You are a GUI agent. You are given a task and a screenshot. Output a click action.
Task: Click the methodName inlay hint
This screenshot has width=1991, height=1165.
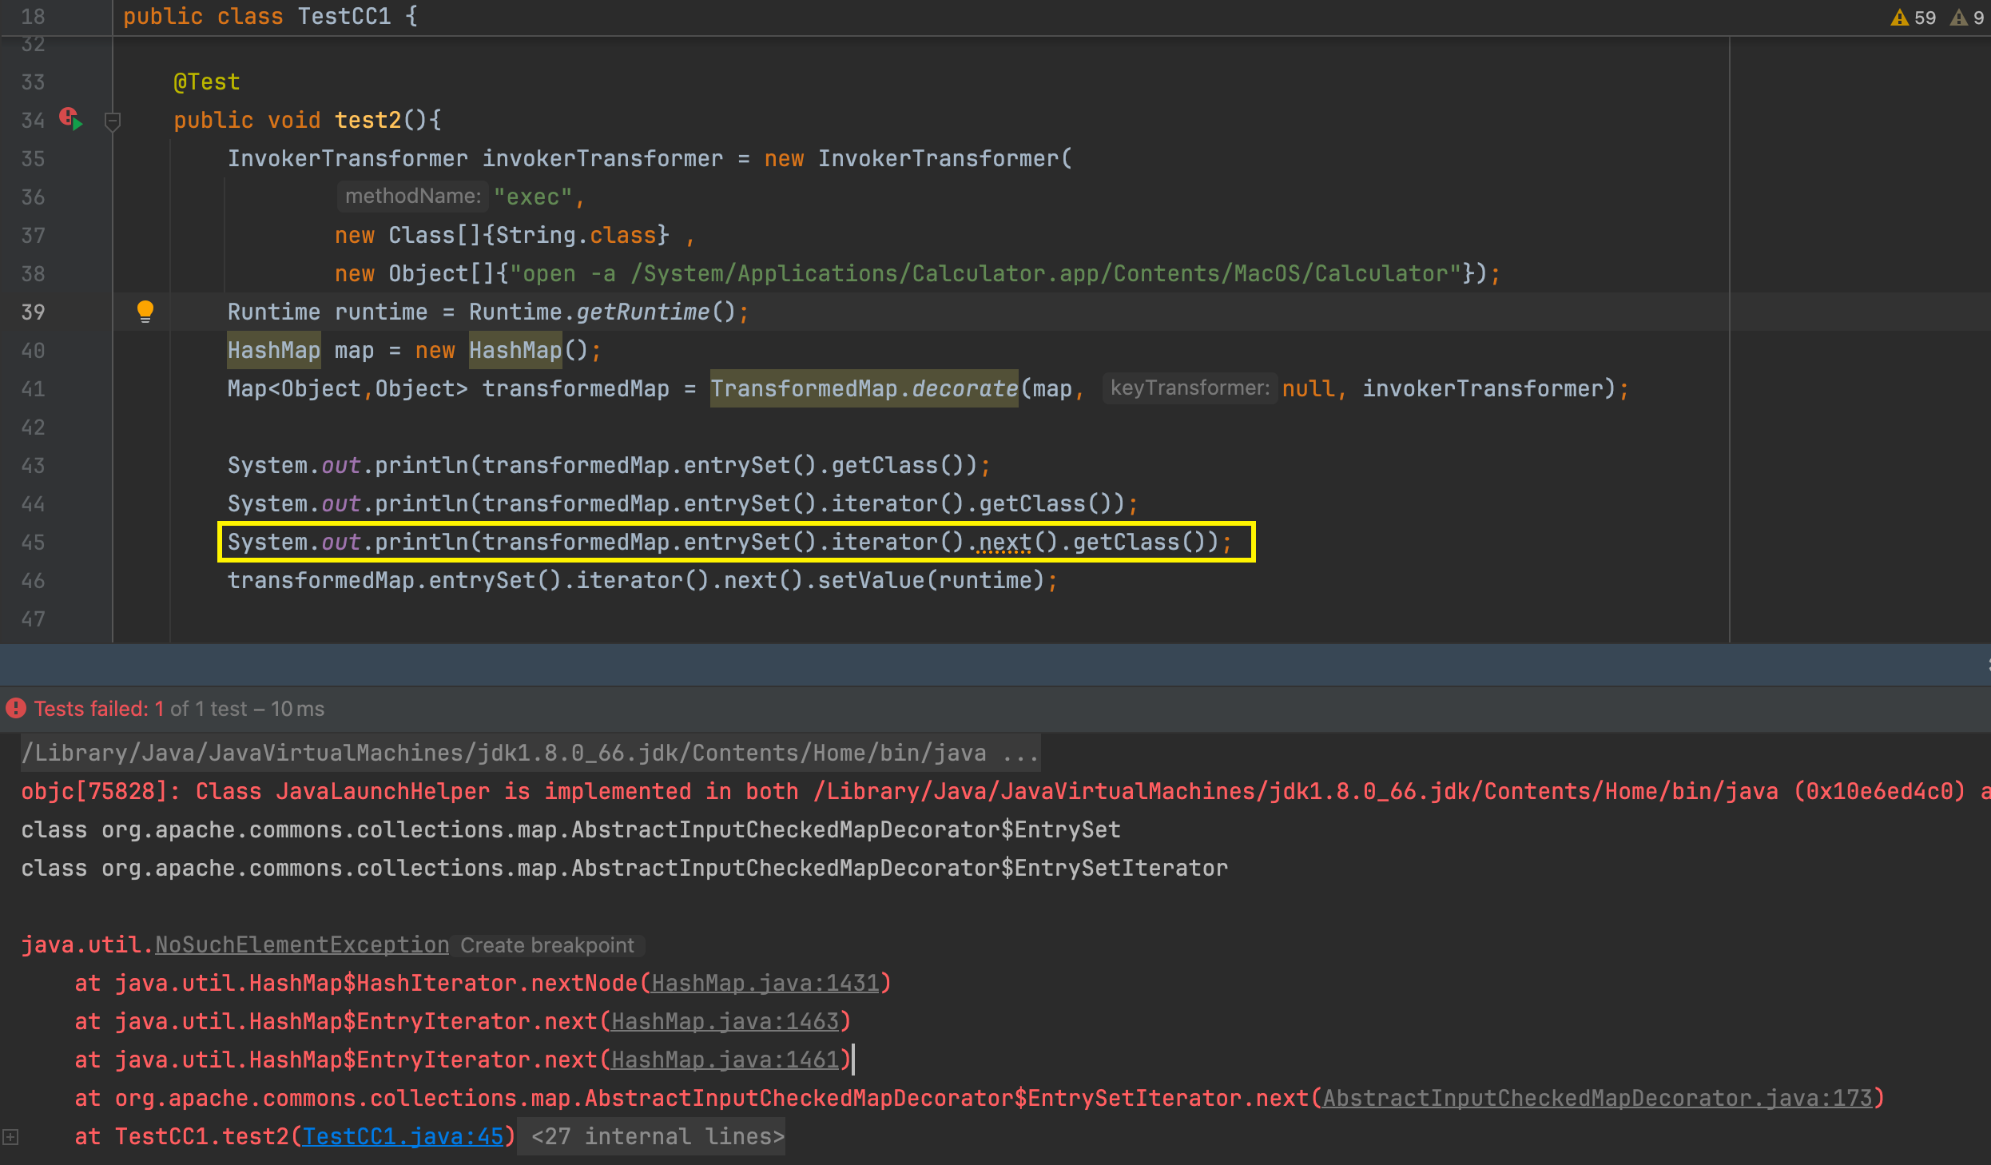(x=412, y=197)
